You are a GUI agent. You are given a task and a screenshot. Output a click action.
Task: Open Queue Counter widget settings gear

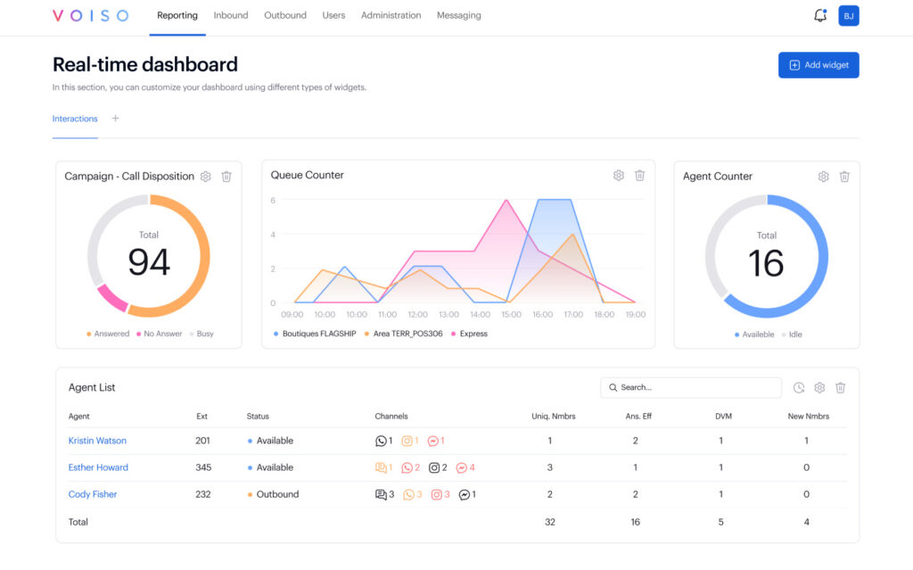619,176
